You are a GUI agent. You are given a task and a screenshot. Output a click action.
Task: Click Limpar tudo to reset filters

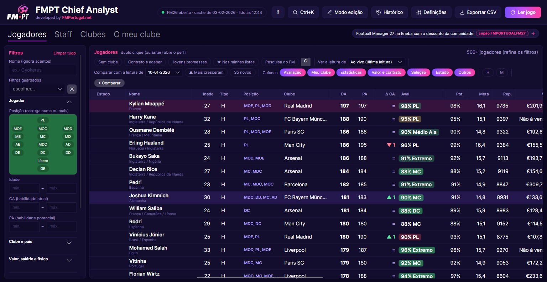[64, 53]
